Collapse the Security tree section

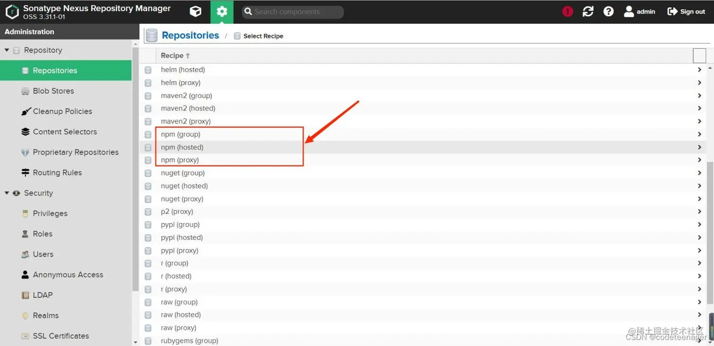pyautogui.click(x=7, y=193)
